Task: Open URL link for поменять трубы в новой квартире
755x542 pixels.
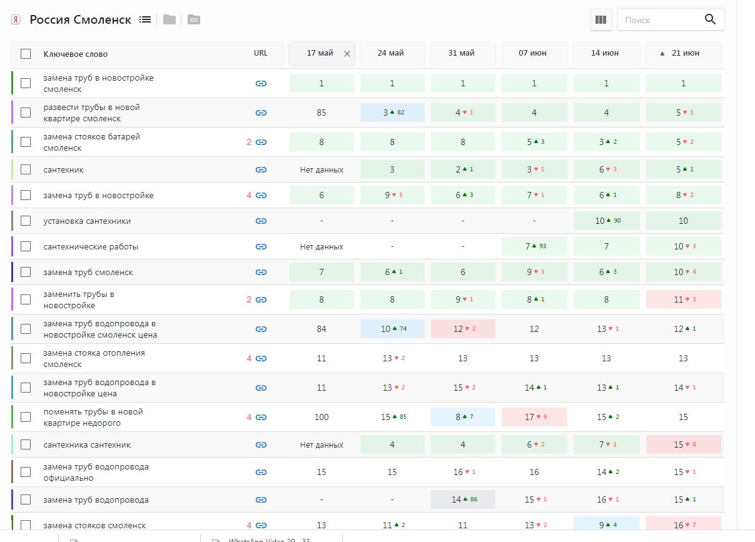Action: 261,417
